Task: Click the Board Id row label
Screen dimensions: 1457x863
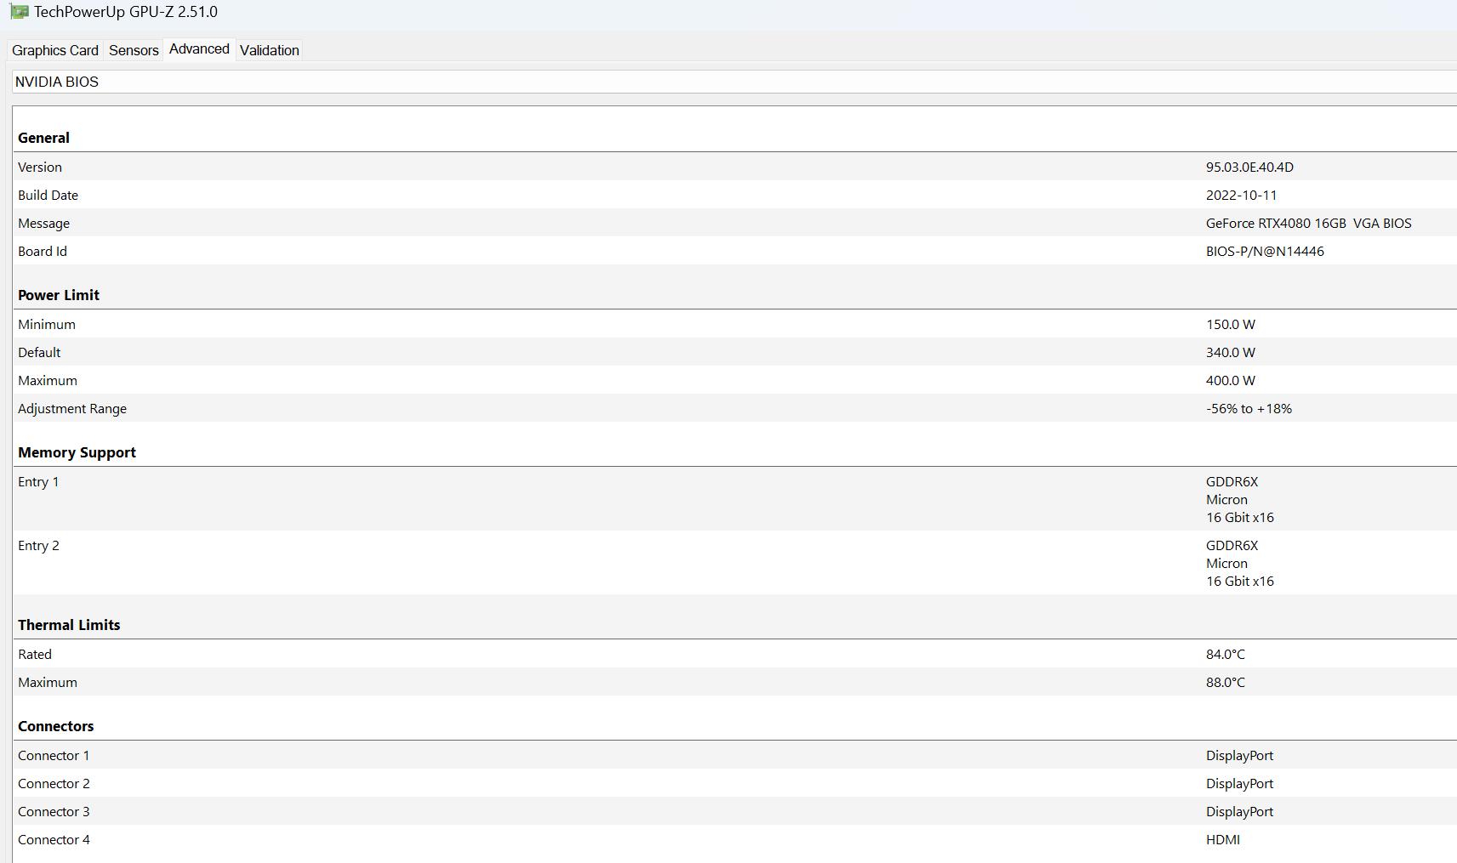Action: click(43, 252)
